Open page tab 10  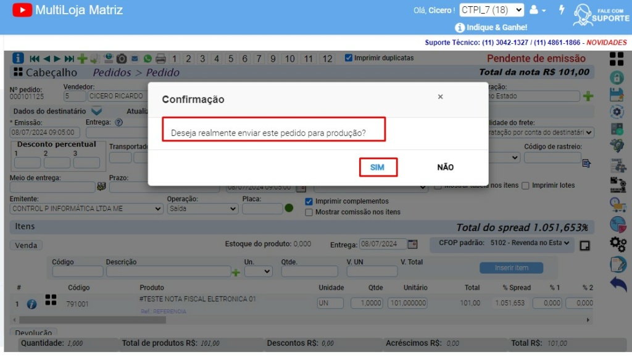coord(290,59)
